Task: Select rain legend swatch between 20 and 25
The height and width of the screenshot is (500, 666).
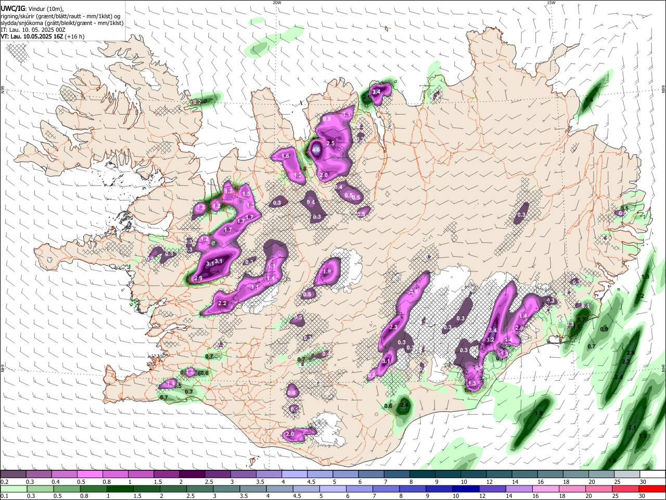Action: (x=598, y=489)
